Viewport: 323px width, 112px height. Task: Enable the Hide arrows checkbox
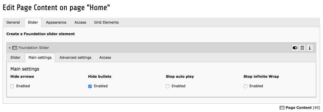12,86
